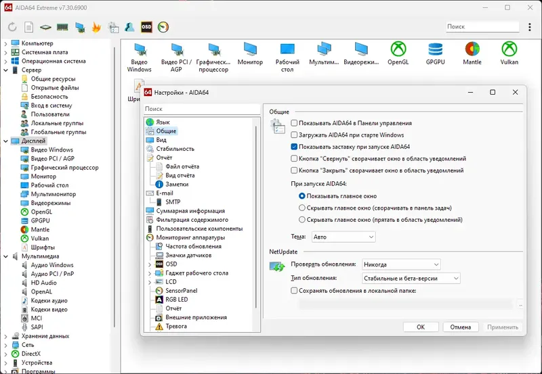Screen dimensions: 542x374
Task: Enable Сохранять обновления в локальной папке
Action: [294, 291]
